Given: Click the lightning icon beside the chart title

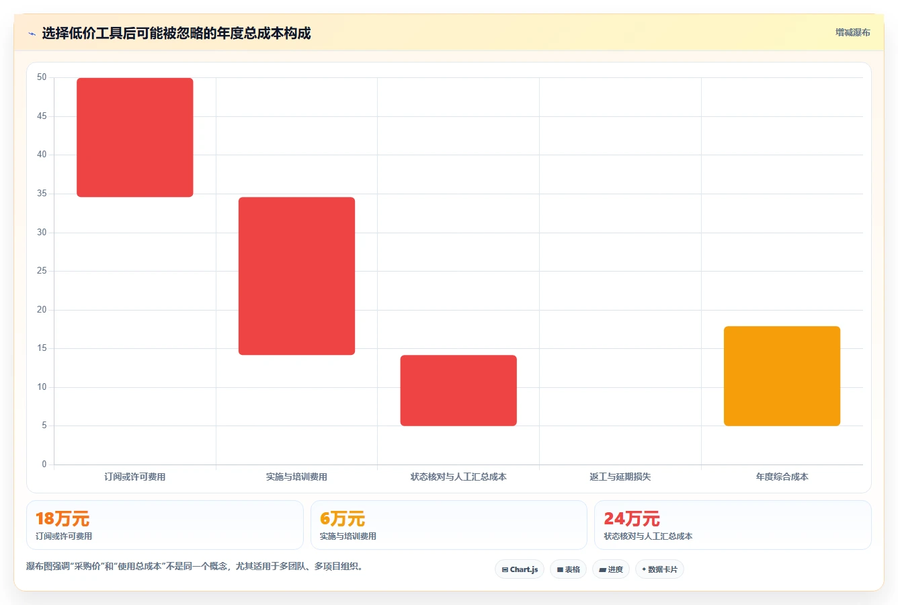Looking at the screenshot, I should pos(32,34).
